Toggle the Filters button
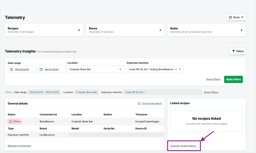256x153 pixels. (x=237, y=51)
